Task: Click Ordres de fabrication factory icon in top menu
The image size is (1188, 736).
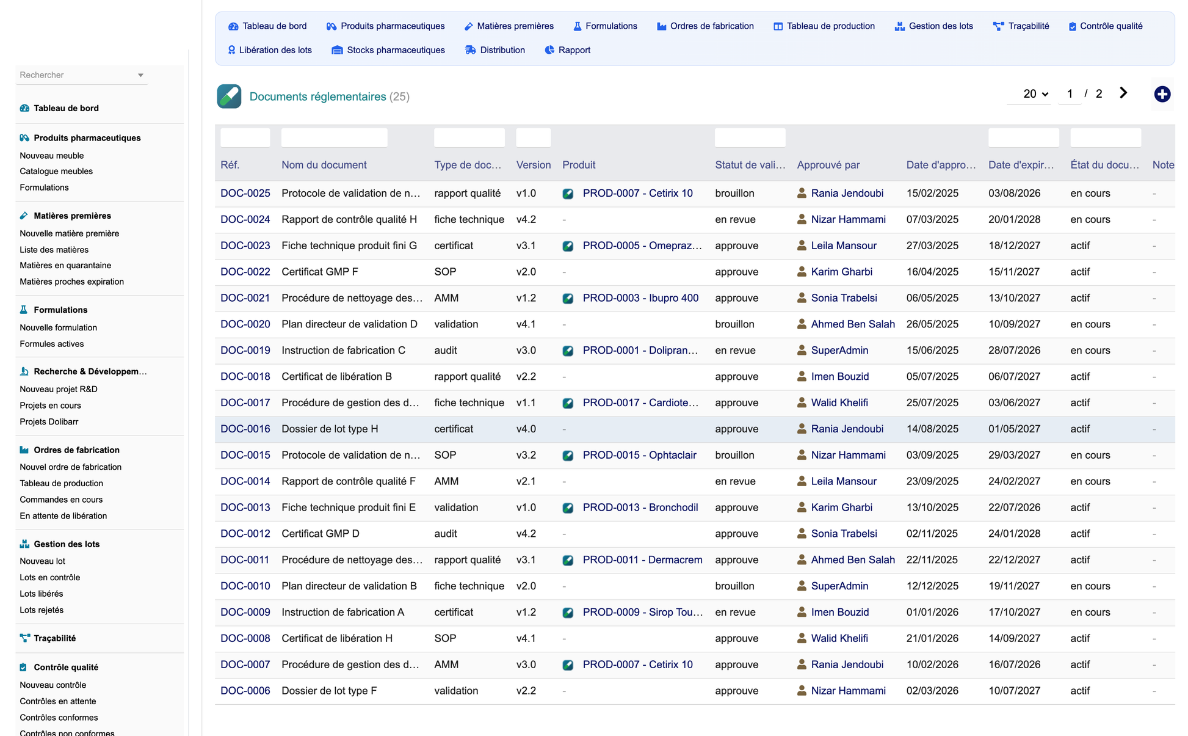Action: (662, 26)
